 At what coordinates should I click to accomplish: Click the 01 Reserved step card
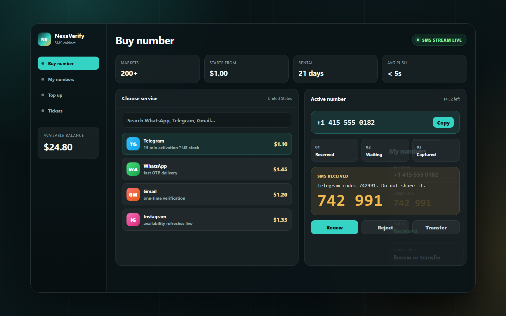coord(335,150)
